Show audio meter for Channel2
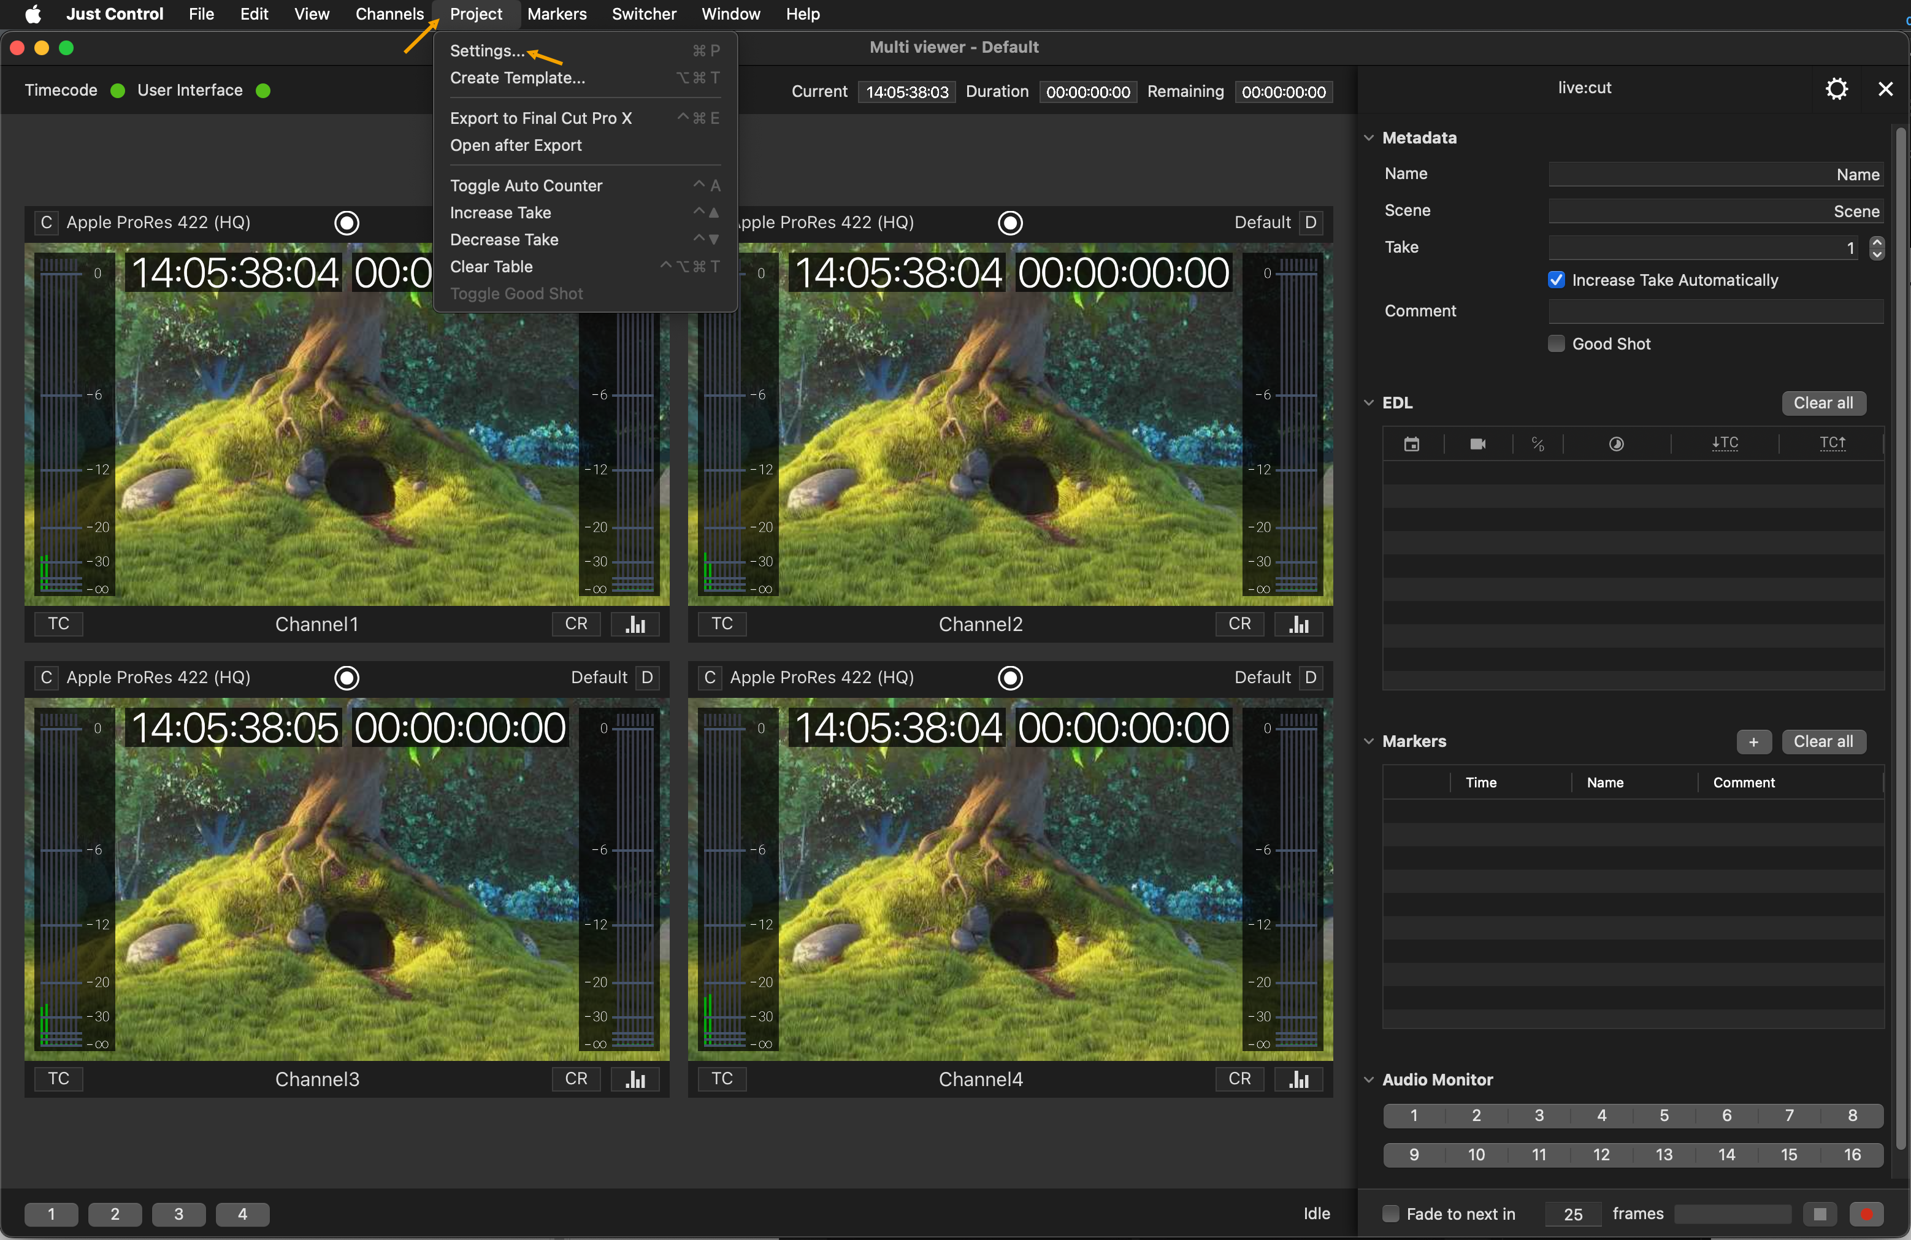 1298,624
